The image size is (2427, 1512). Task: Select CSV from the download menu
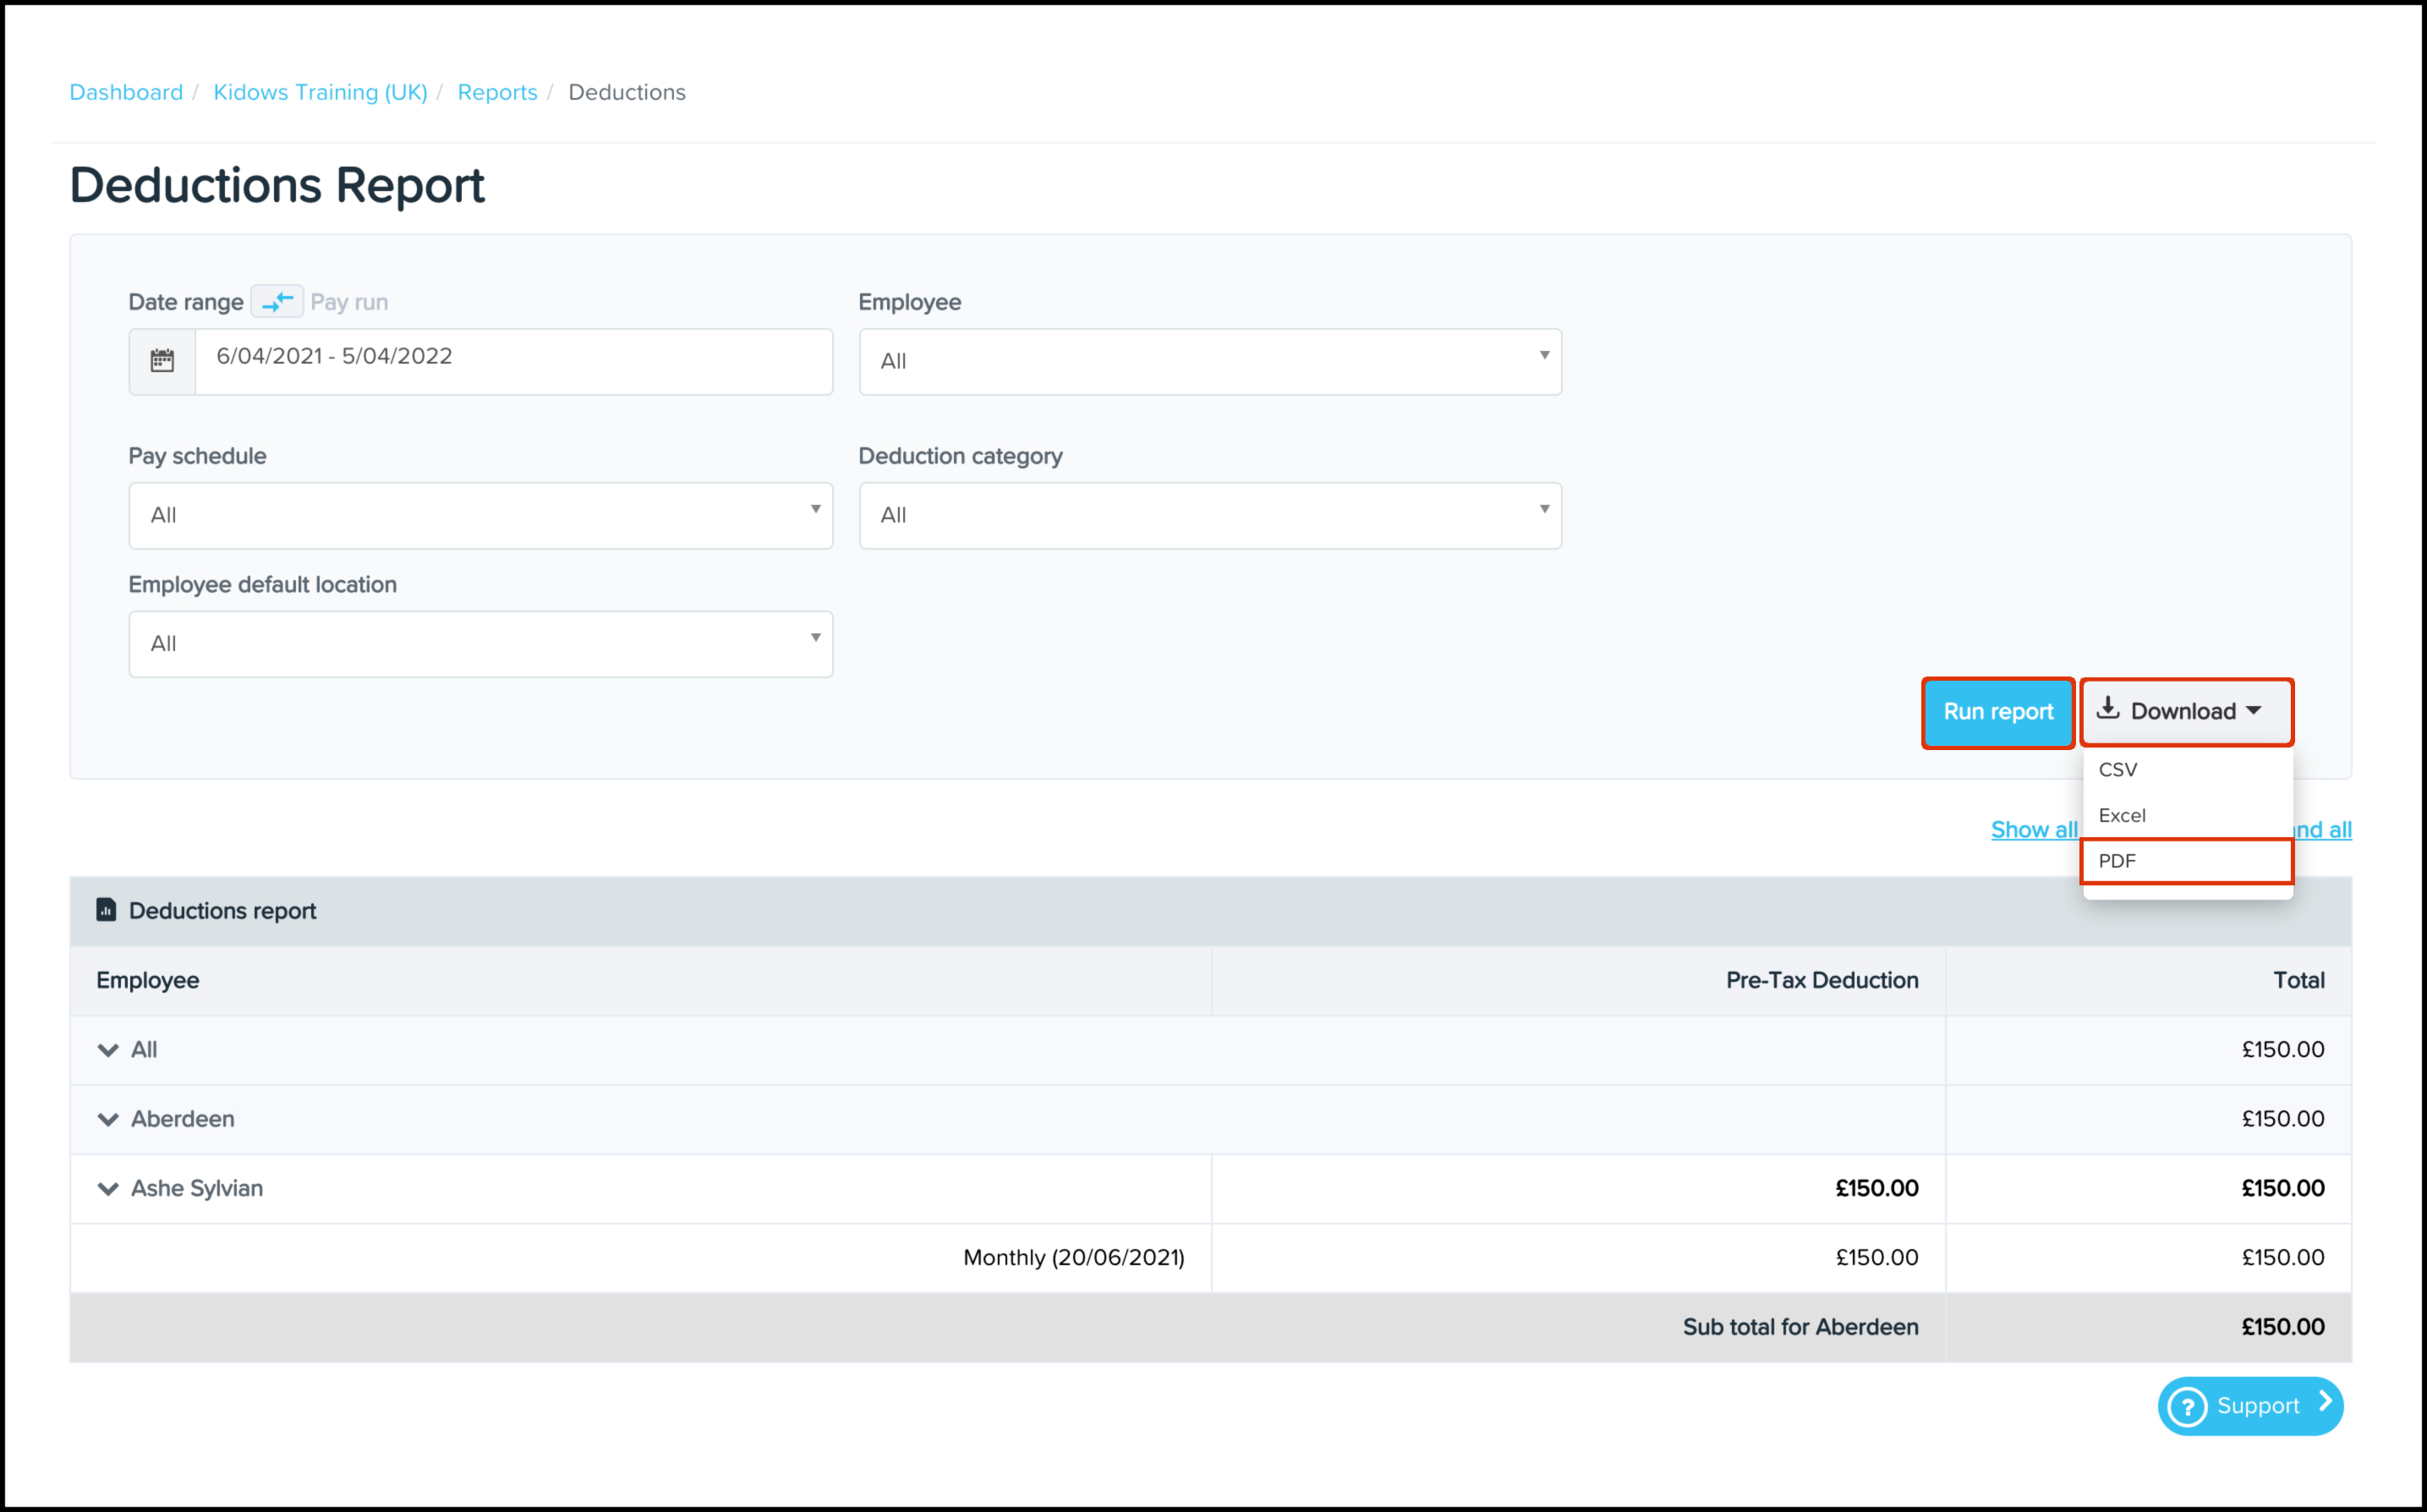coord(2118,770)
